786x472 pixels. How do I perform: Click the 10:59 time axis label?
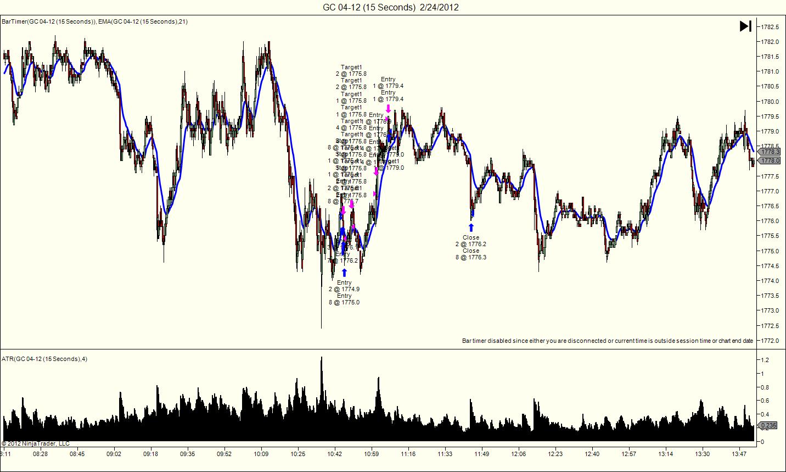point(372,454)
